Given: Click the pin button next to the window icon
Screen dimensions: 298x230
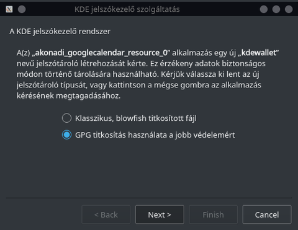Looking at the screenshot, I should click(22, 9).
